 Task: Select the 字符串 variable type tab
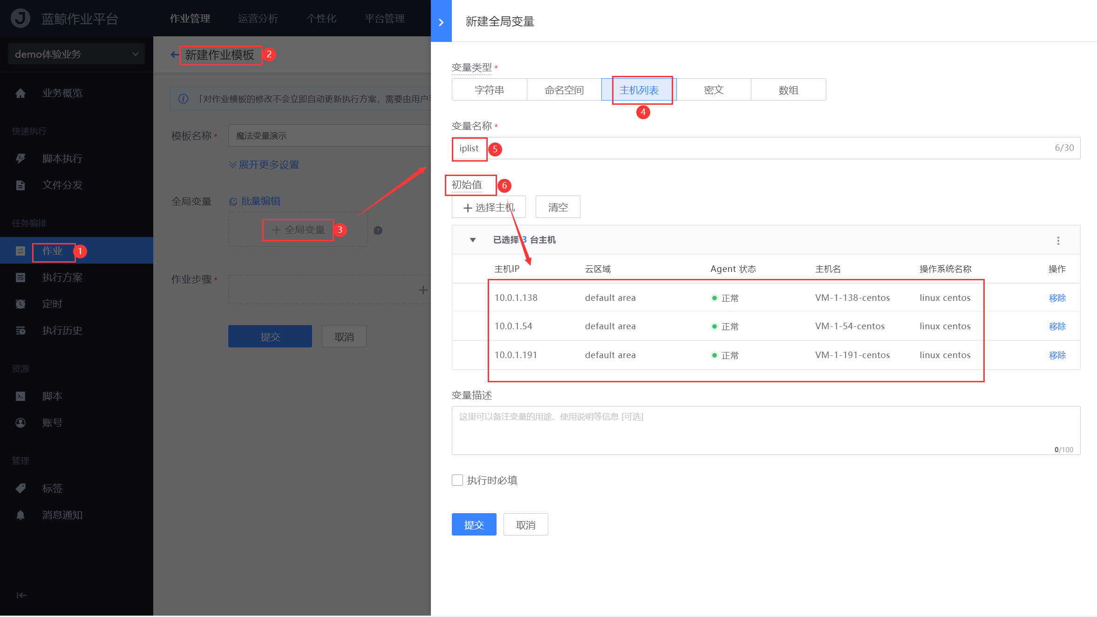490,89
